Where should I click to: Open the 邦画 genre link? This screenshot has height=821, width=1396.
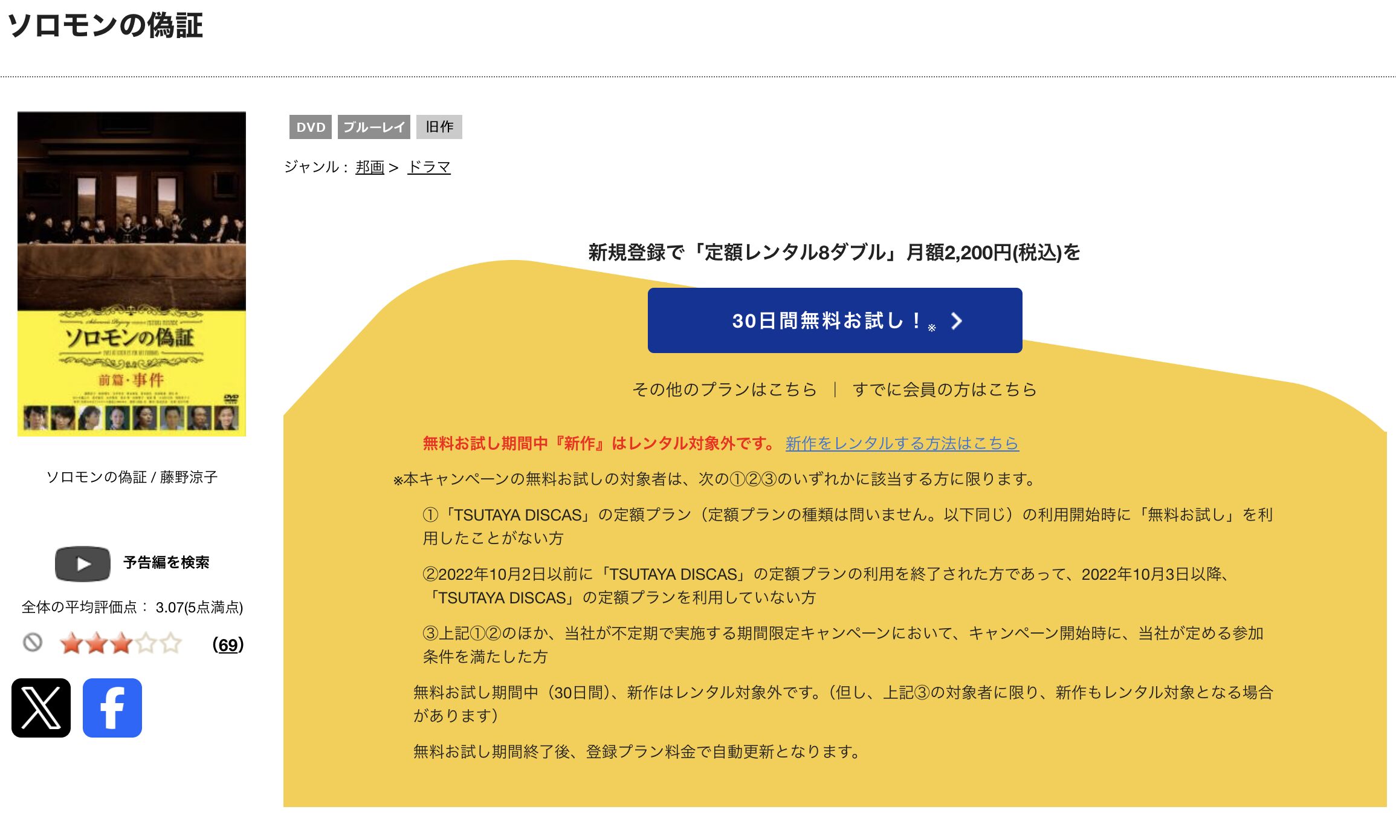point(370,167)
